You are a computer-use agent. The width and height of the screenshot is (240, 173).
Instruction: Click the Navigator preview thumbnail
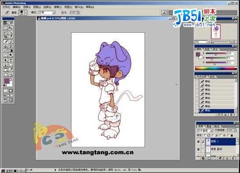(216, 32)
